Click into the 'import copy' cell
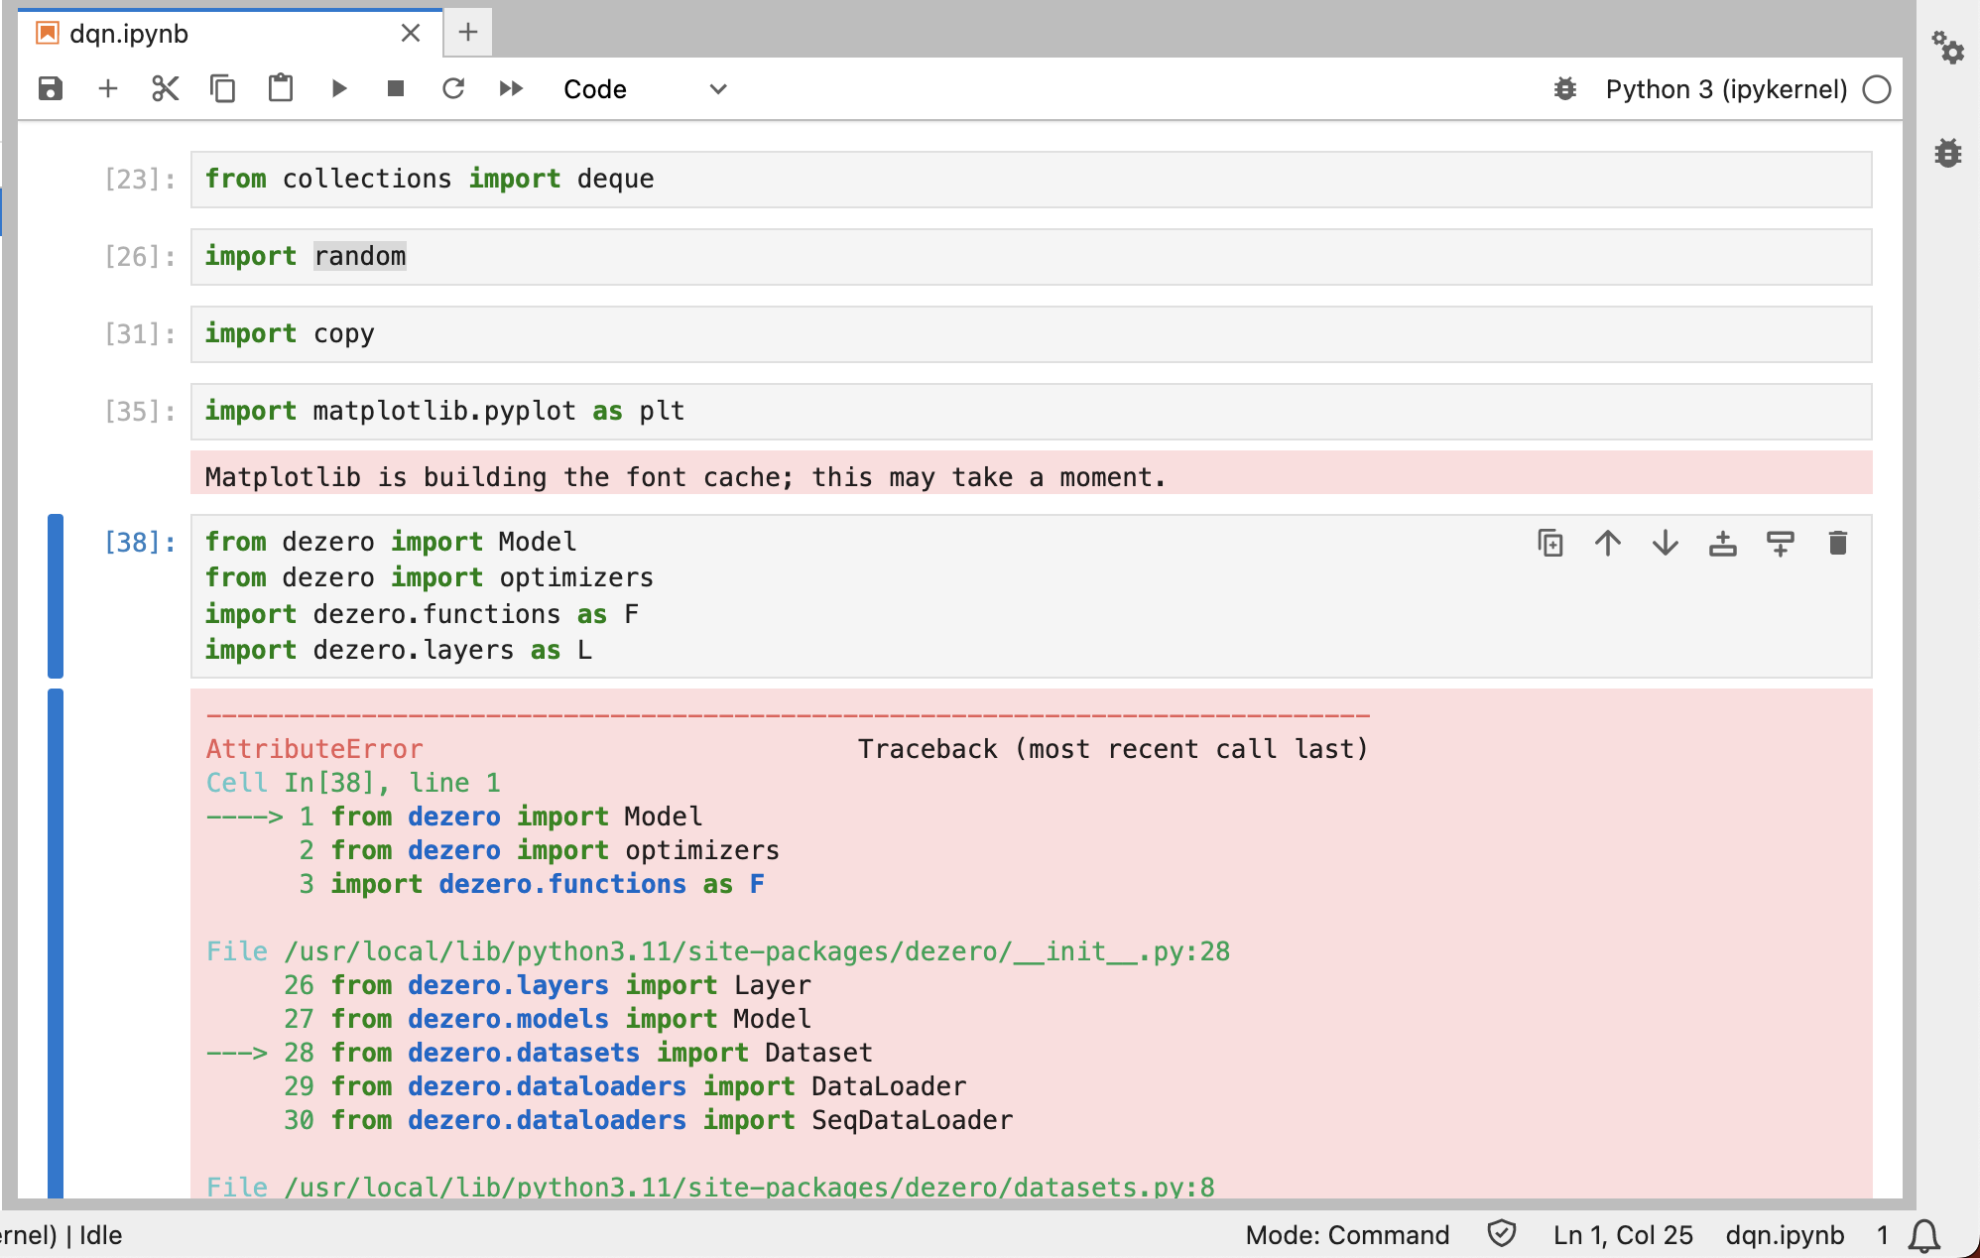 coord(1032,334)
